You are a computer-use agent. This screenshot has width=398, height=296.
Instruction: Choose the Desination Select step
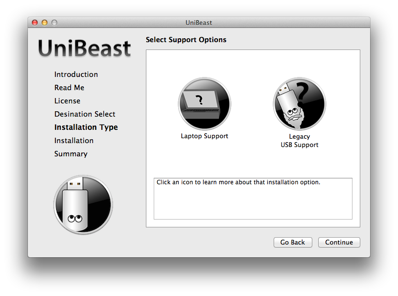coord(85,114)
